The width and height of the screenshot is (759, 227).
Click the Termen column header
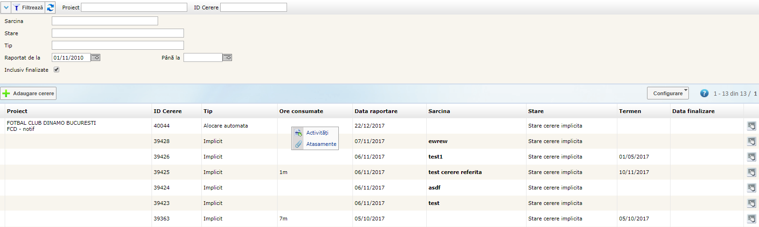pyautogui.click(x=630, y=111)
